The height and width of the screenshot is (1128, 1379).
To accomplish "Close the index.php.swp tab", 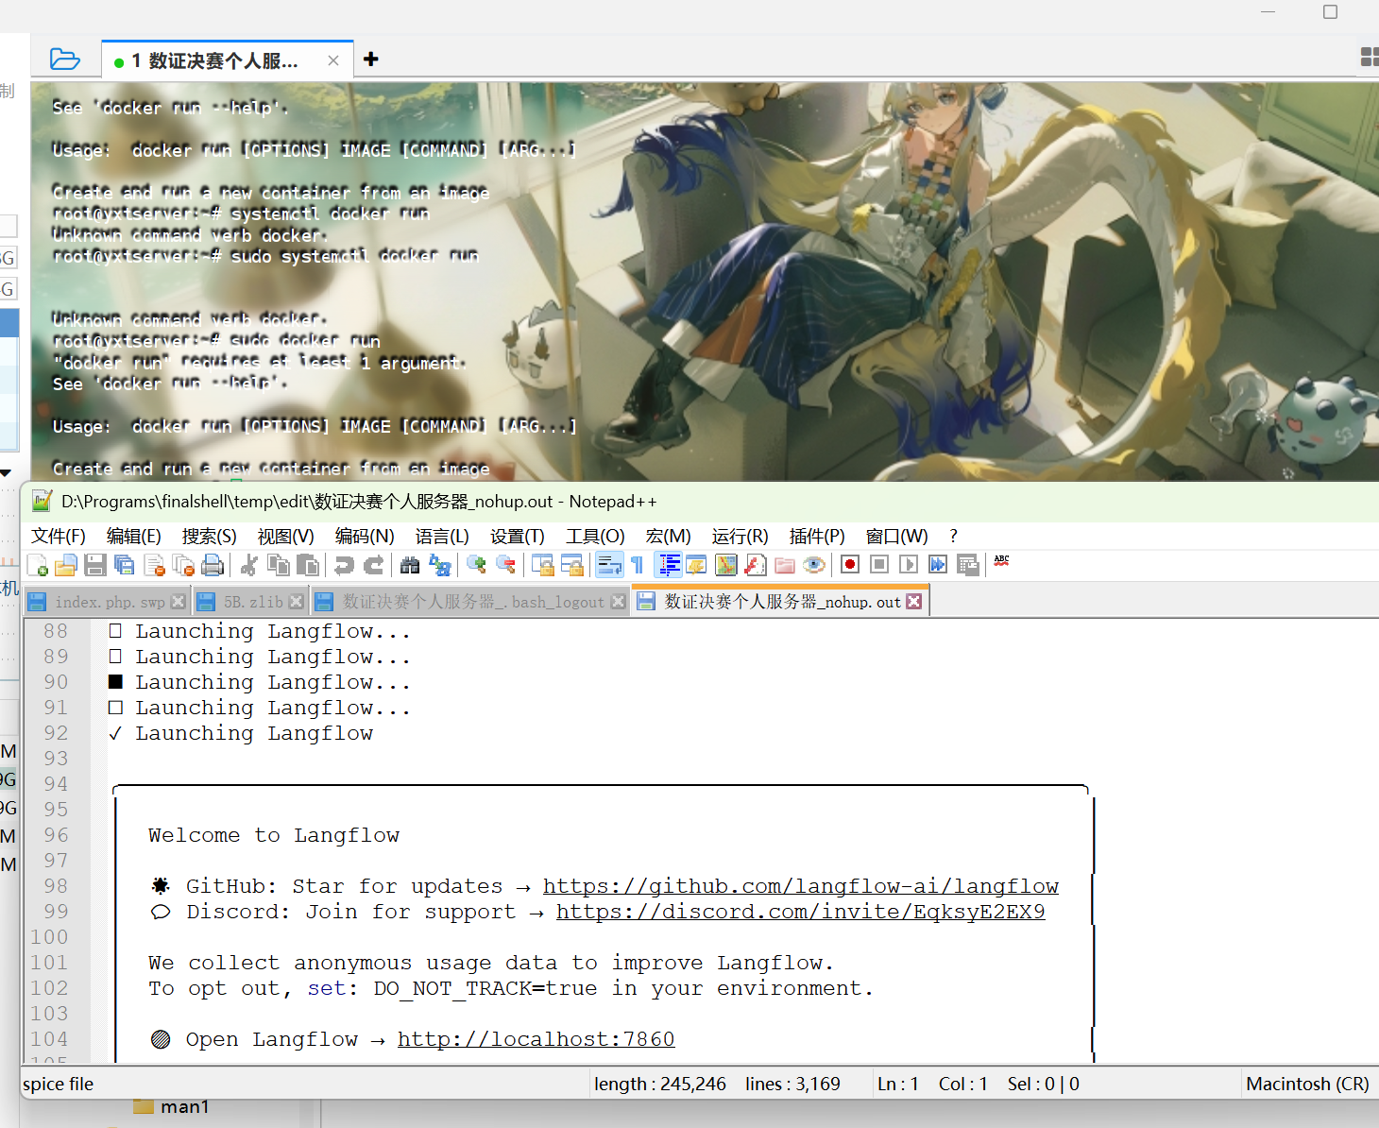I will [x=178, y=602].
